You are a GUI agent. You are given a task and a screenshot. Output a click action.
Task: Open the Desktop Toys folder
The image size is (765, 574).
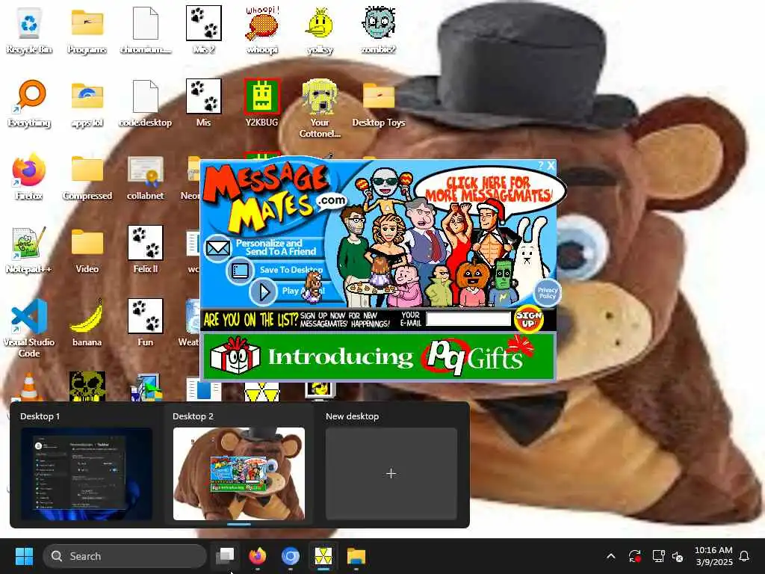(379, 103)
